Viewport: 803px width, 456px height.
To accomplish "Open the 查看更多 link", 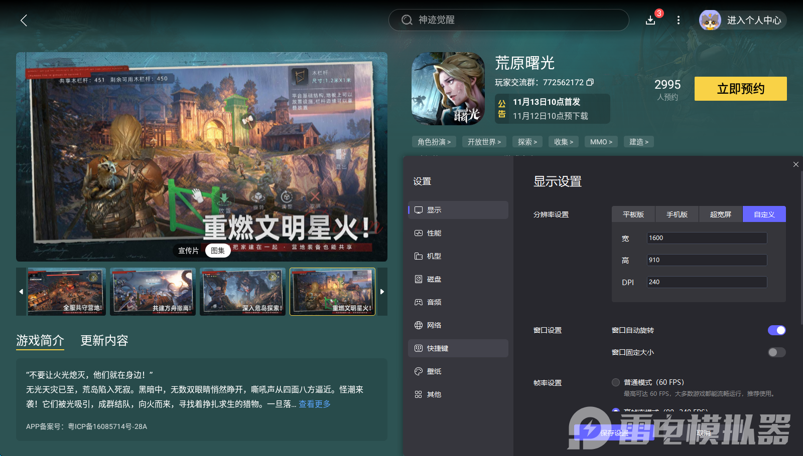I will [x=315, y=404].
